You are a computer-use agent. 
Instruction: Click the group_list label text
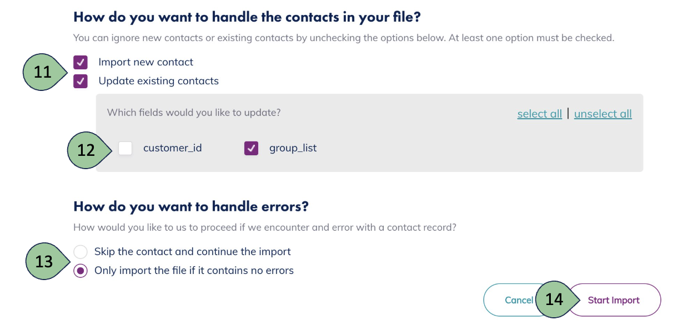[293, 148]
